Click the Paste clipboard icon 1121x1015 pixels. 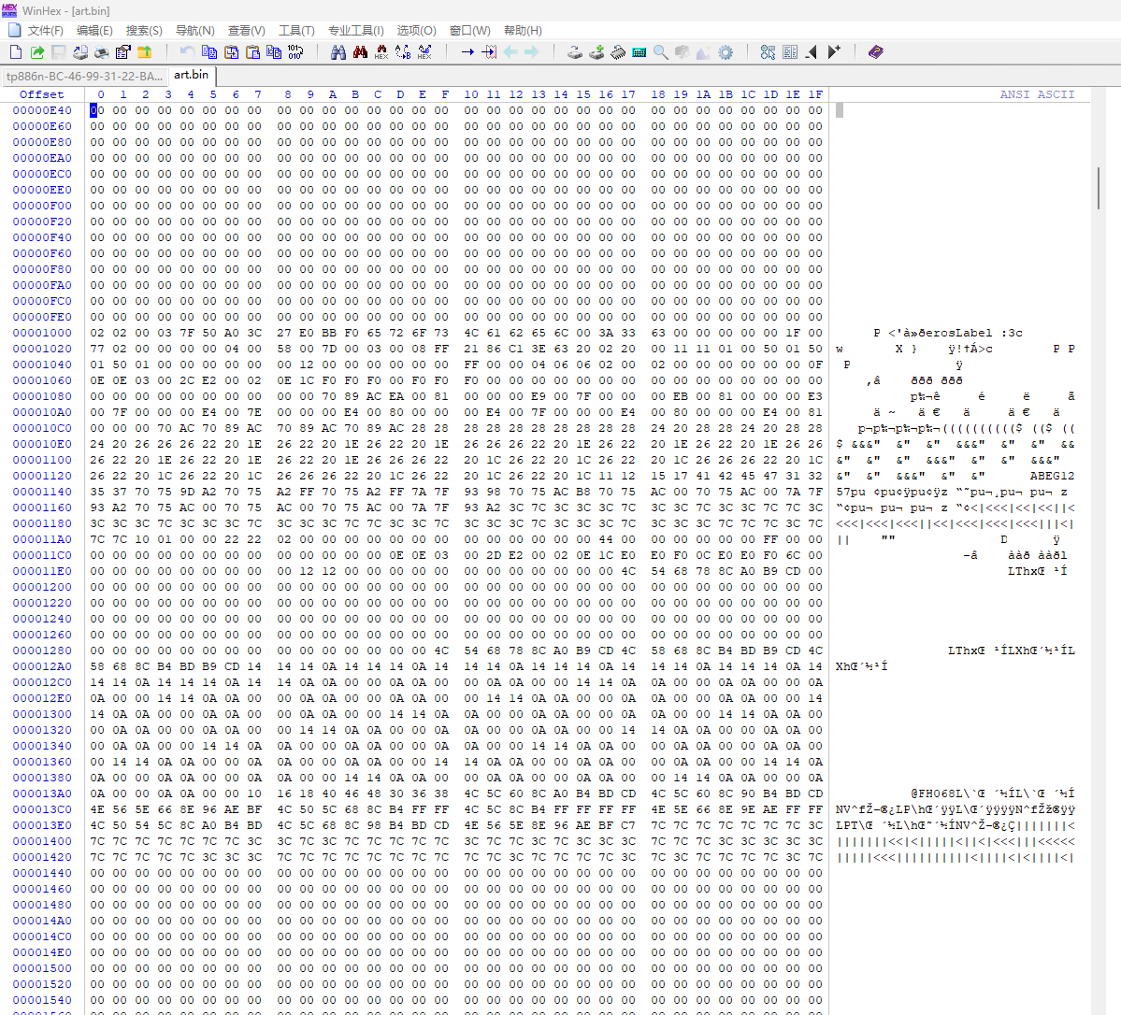click(x=252, y=52)
